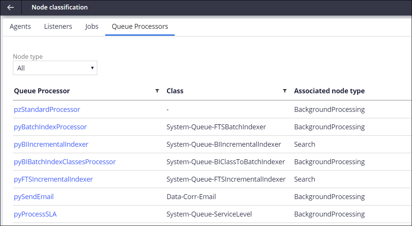Click the pyProcessSLA link
Screen dimensions: 412x226
point(35,214)
